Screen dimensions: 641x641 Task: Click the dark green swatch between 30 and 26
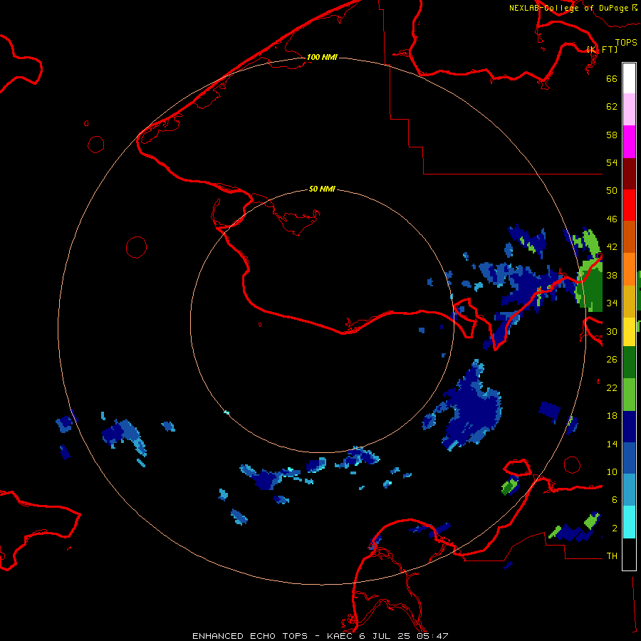click(629, 363)
